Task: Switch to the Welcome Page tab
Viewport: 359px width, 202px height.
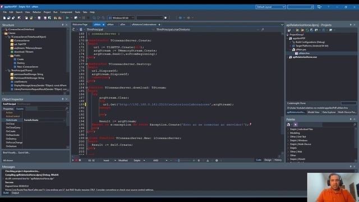Action: point(80,25)
